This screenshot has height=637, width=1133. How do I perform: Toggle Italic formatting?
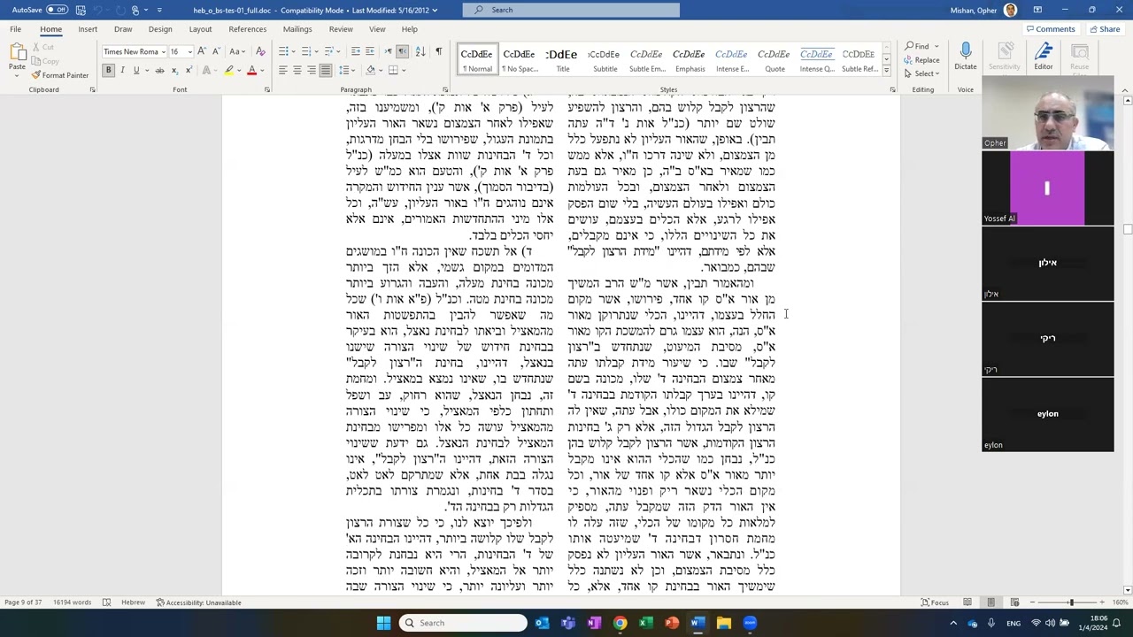pos(122,71)
